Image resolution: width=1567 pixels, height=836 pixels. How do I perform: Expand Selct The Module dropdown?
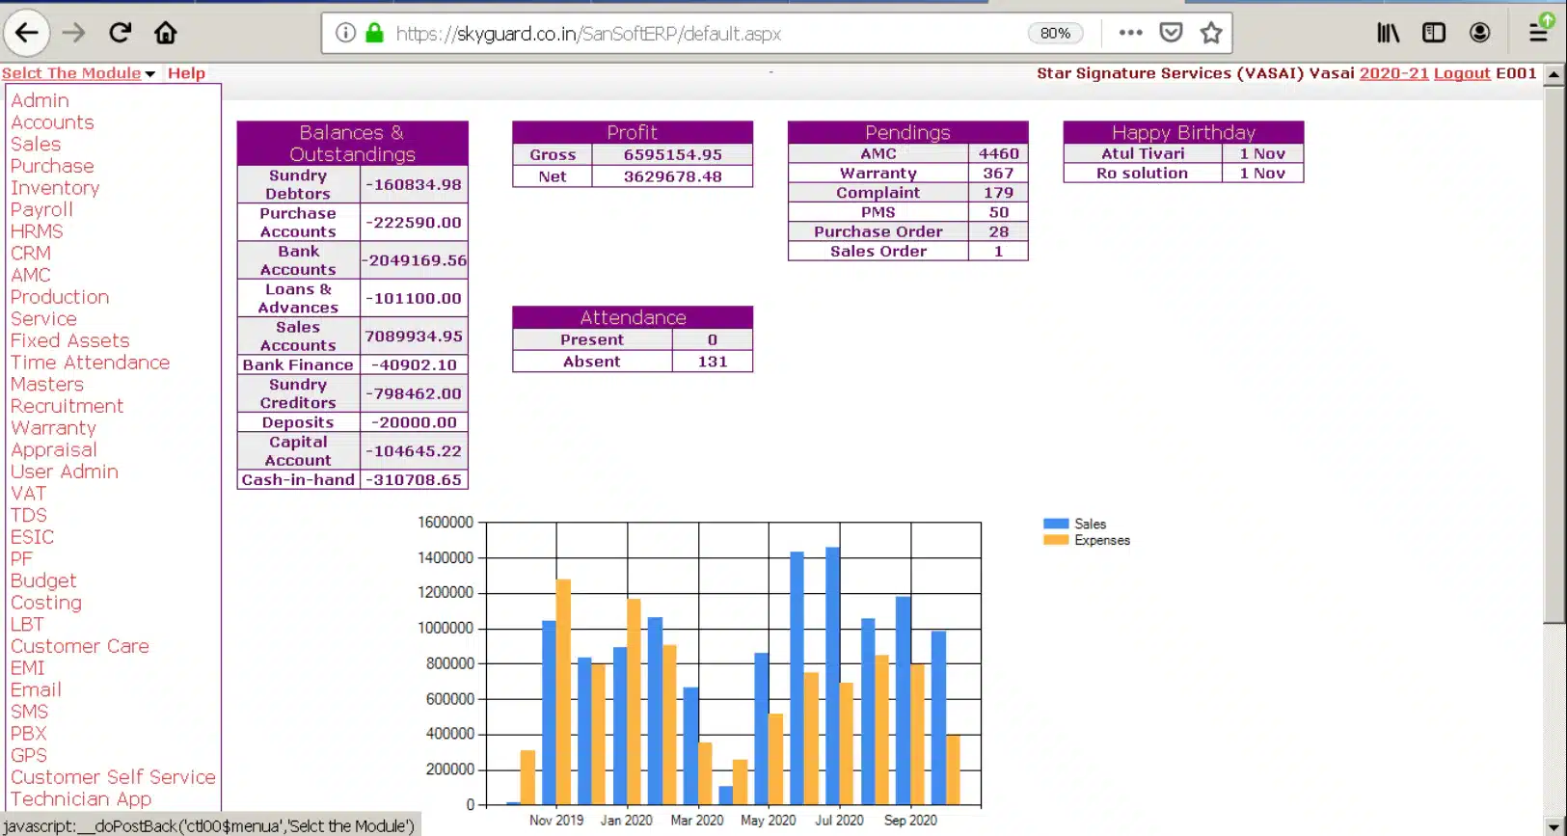pos(78,73)
